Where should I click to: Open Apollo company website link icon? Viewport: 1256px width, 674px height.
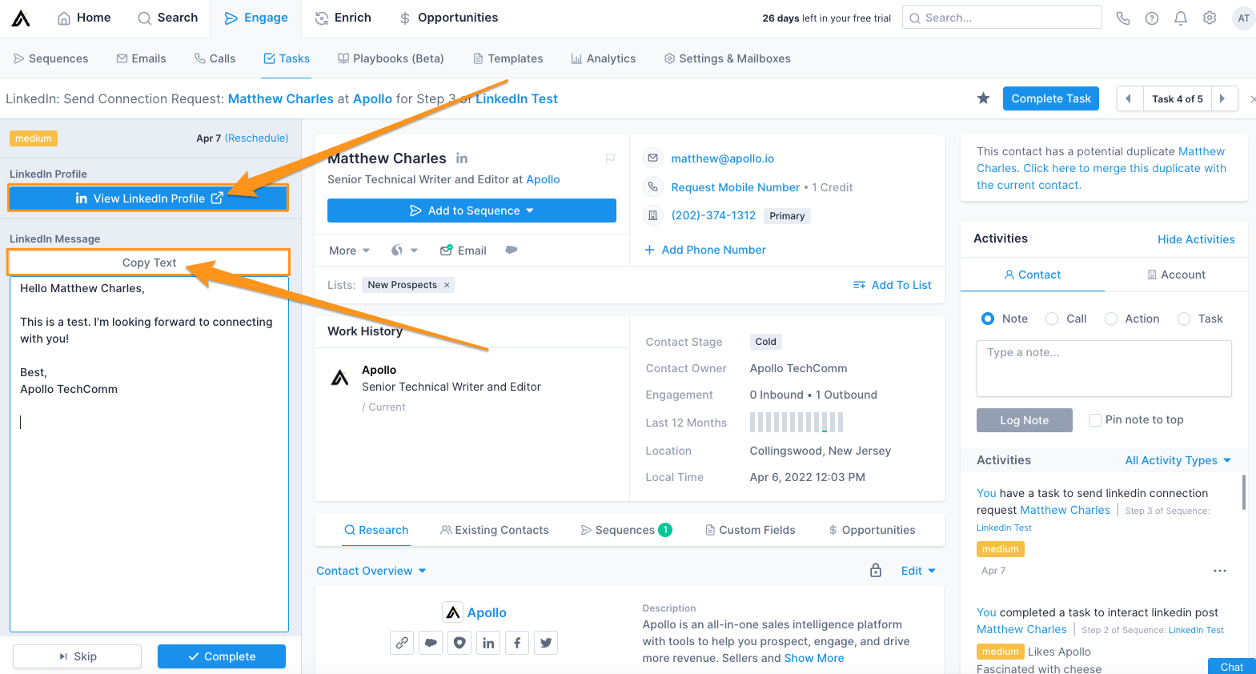point(402,643)
